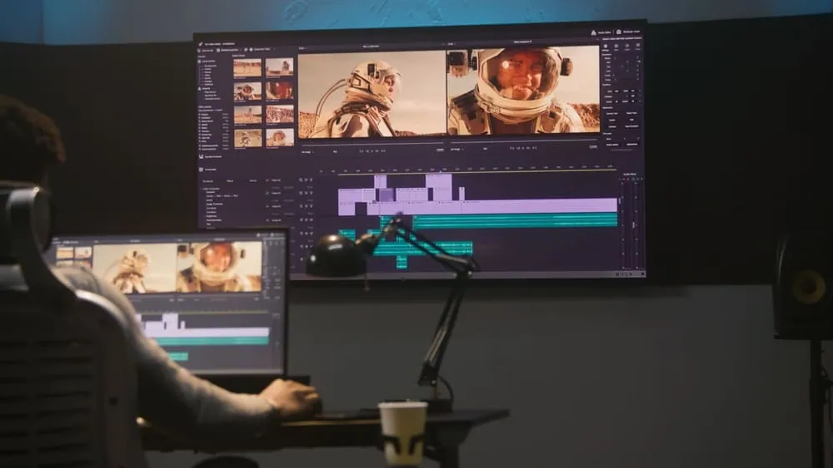The width and height of the screenshot is (833, 468).
Task: Click the audio mixer fader at the timeline's right
Action: [x=633, y=225]
